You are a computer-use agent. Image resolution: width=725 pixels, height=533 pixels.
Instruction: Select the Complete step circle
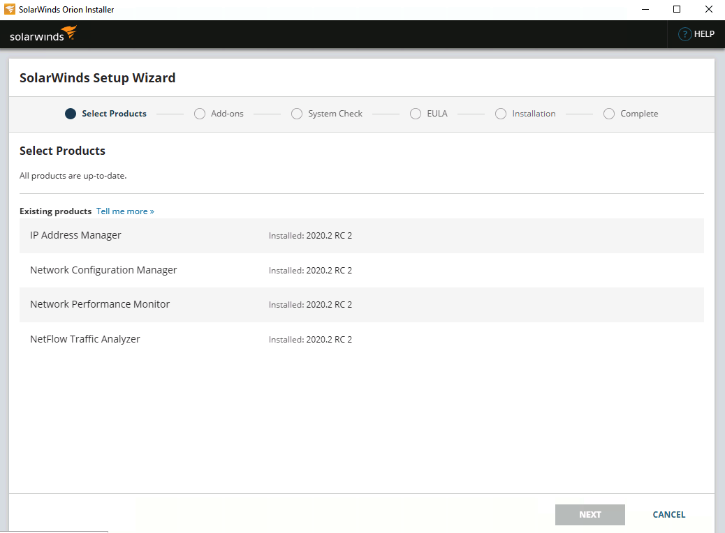pyautogui.click(x=608, y=114)
